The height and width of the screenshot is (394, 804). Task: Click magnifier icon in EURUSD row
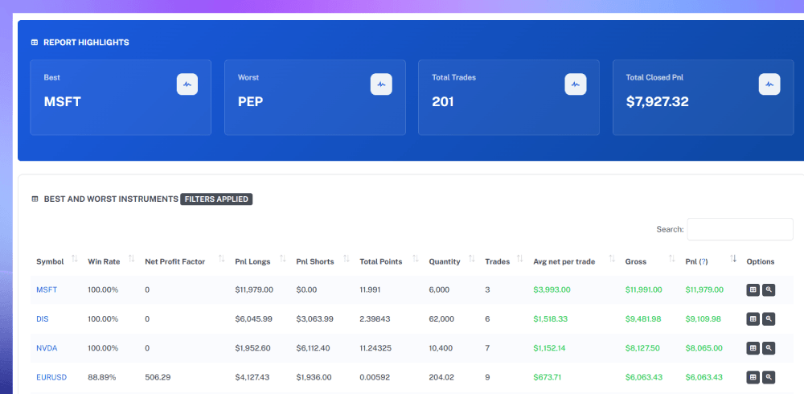(769, 378)
